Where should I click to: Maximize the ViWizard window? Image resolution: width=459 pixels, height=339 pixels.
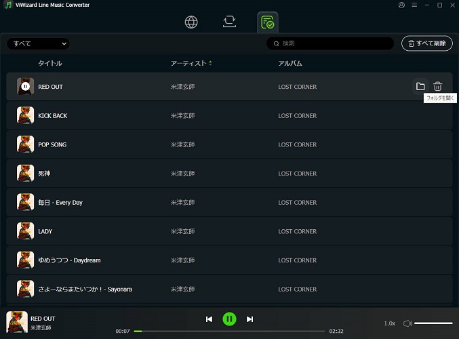tap(440, 5)
